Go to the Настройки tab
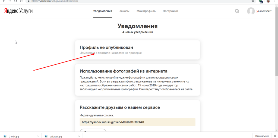This screenshot has width=278, height=138. pos(170,11)
